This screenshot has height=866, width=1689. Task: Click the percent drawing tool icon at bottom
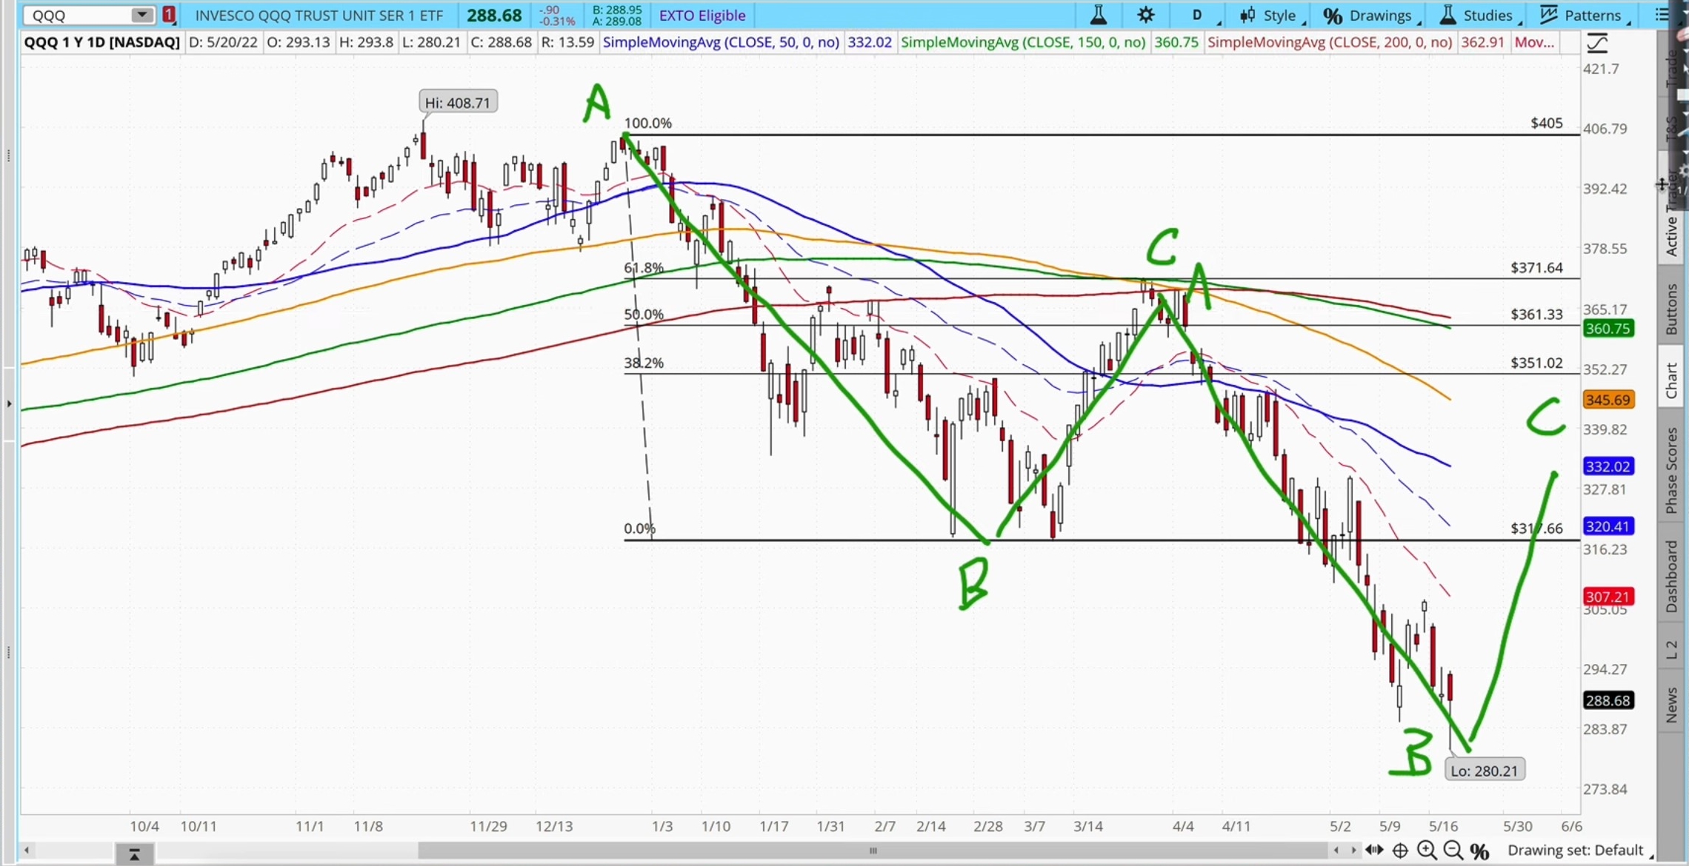click(1480, 851)
